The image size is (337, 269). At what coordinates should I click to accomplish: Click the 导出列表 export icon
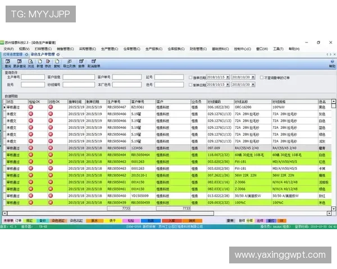(70, 64)
